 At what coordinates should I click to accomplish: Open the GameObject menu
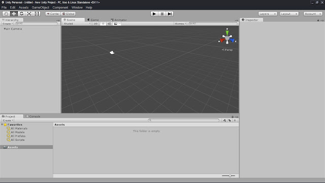41,8
